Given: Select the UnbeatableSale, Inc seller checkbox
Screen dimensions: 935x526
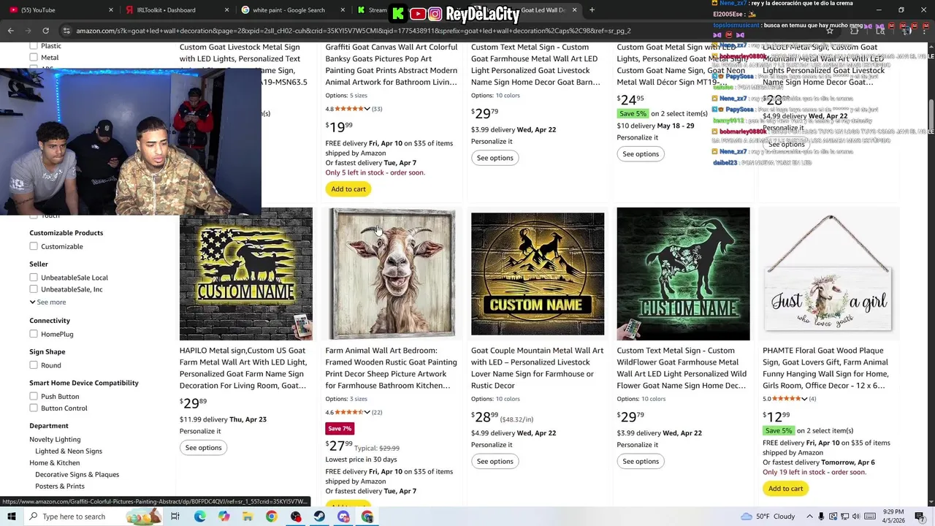Looking at the screenshot, I should 34,289.
